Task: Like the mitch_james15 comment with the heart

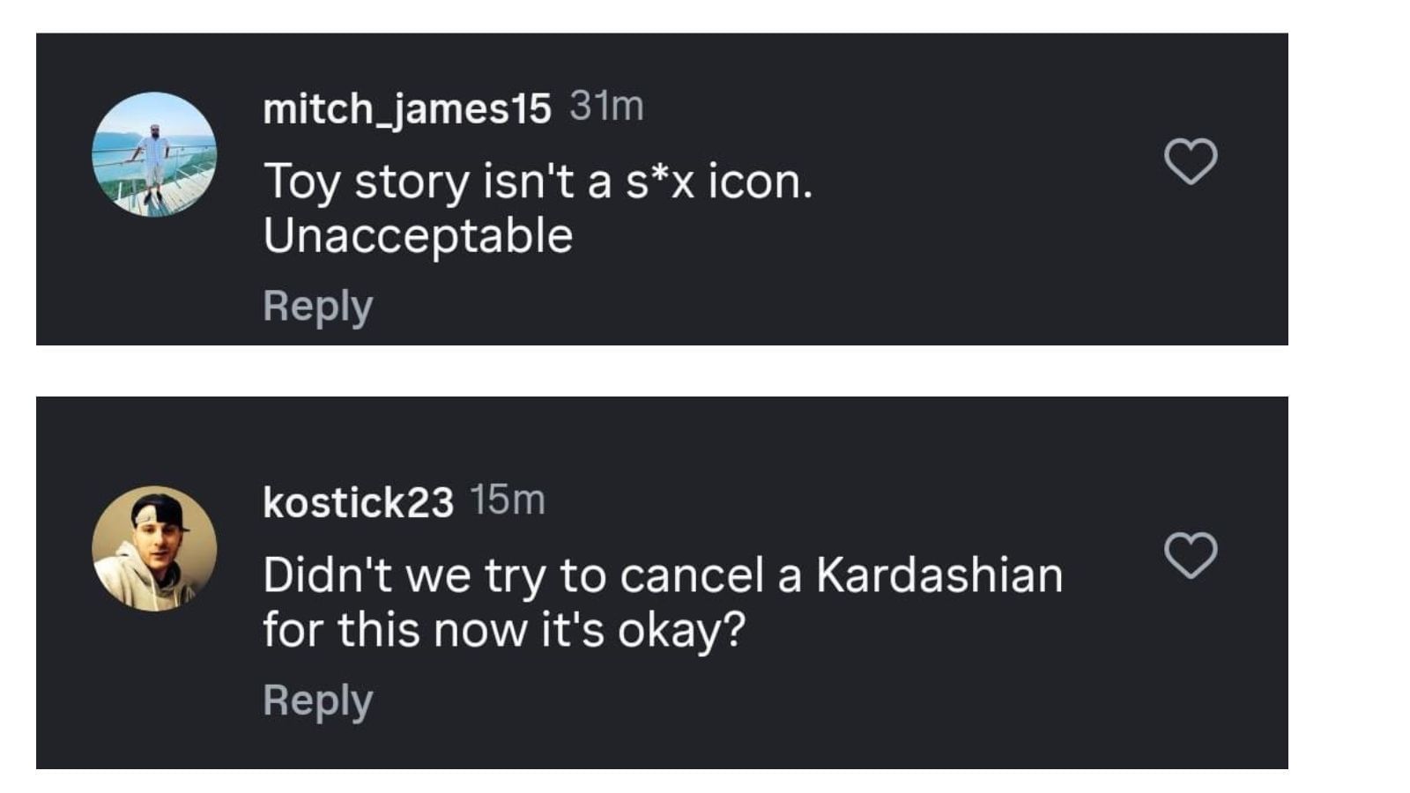Action: [1191, 161]
